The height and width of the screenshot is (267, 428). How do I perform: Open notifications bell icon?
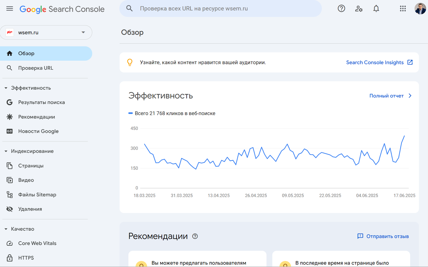(376, 9)
